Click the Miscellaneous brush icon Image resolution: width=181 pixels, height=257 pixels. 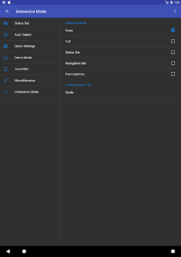coord(6,80)
